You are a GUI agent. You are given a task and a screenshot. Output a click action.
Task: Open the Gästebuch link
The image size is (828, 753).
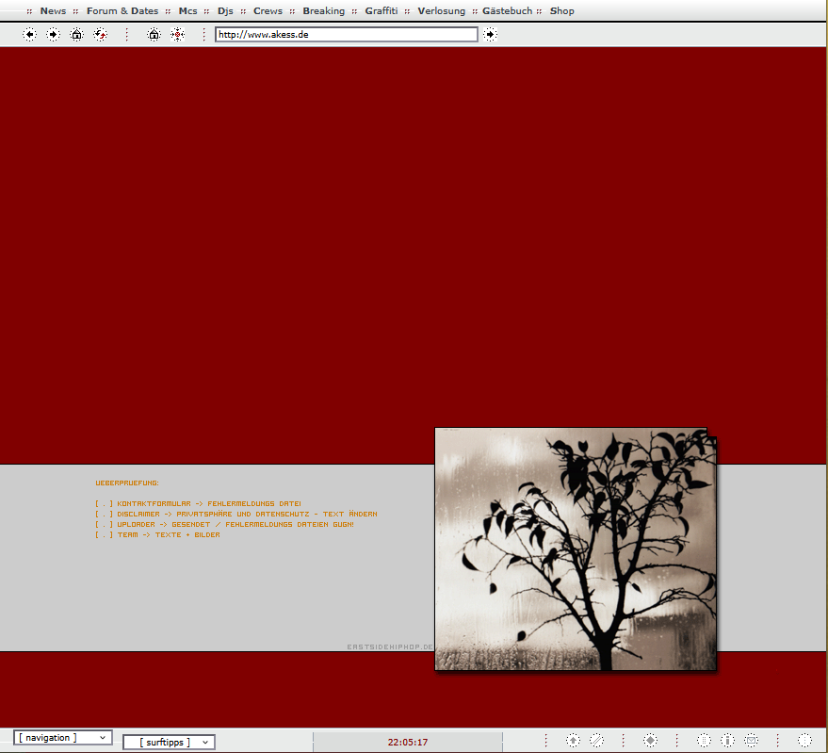[507, 11]
